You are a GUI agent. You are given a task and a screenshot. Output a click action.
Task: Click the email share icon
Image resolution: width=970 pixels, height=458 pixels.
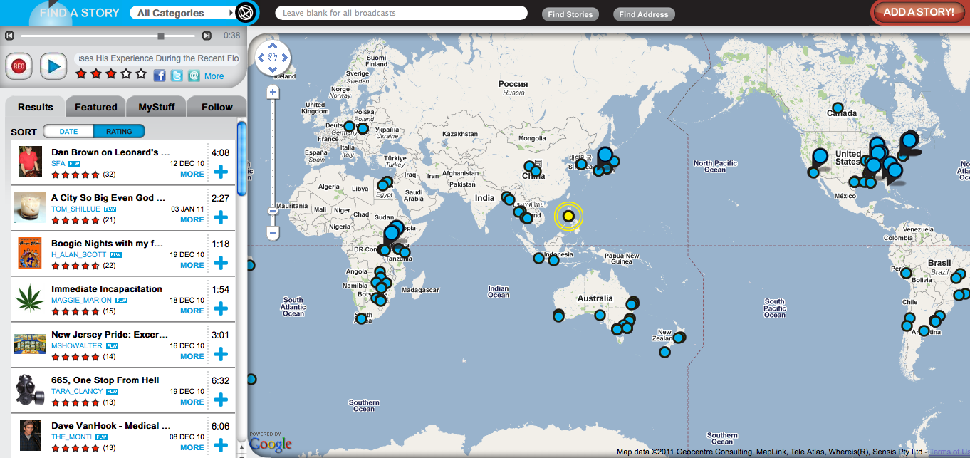coord(194,76)
